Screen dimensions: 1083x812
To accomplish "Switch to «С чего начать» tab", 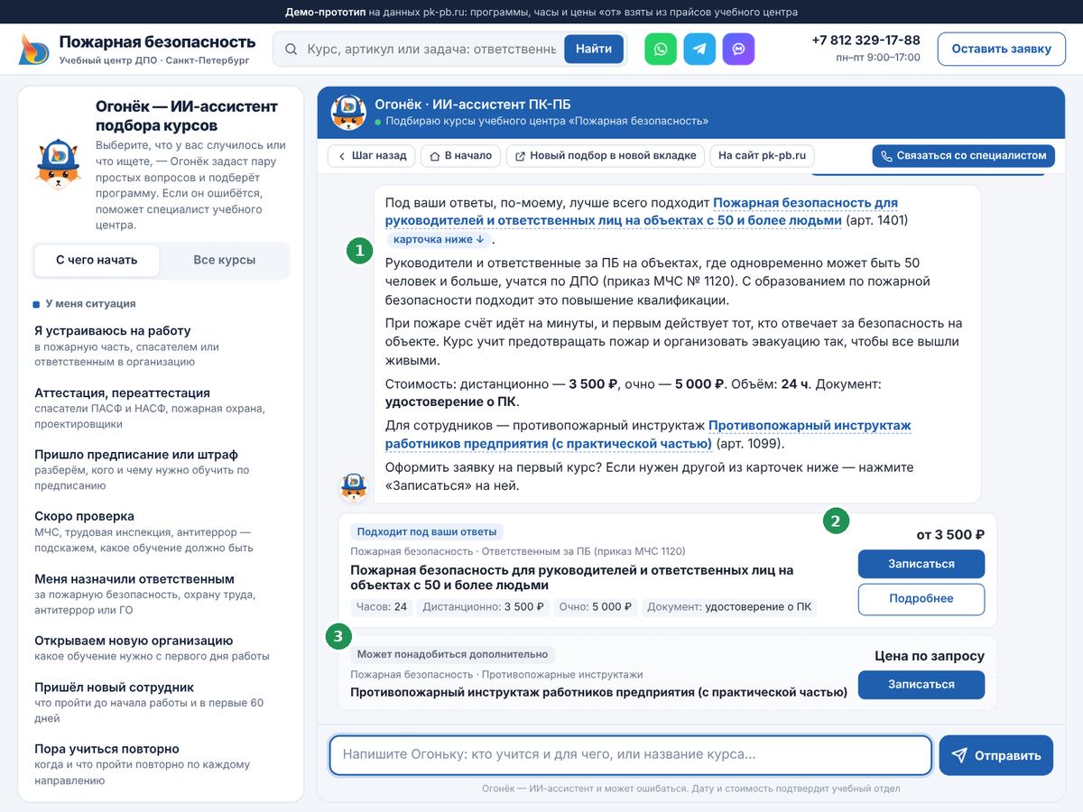I will tap(97, 260).
